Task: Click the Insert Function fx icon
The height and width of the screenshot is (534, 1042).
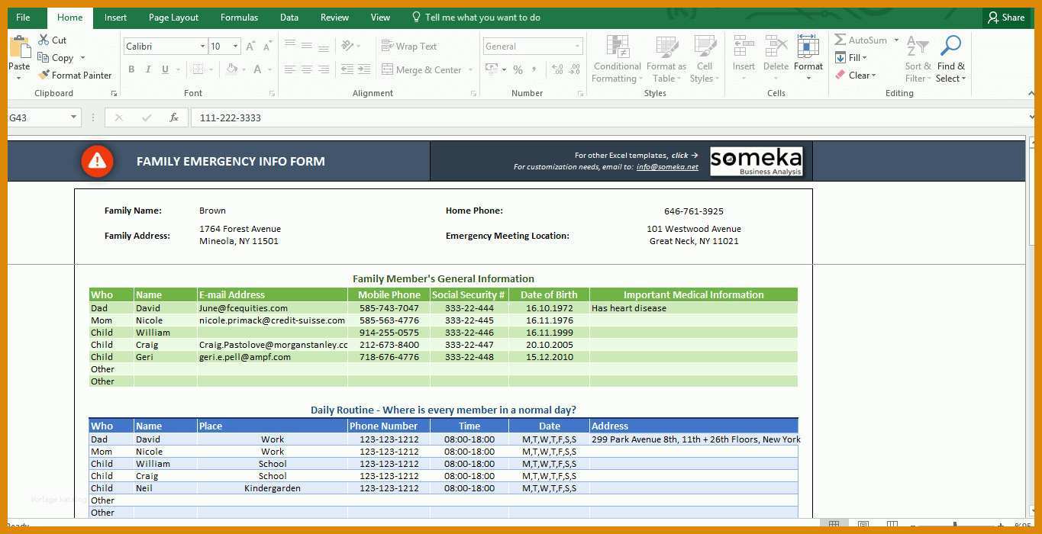Action: [174, 117]
